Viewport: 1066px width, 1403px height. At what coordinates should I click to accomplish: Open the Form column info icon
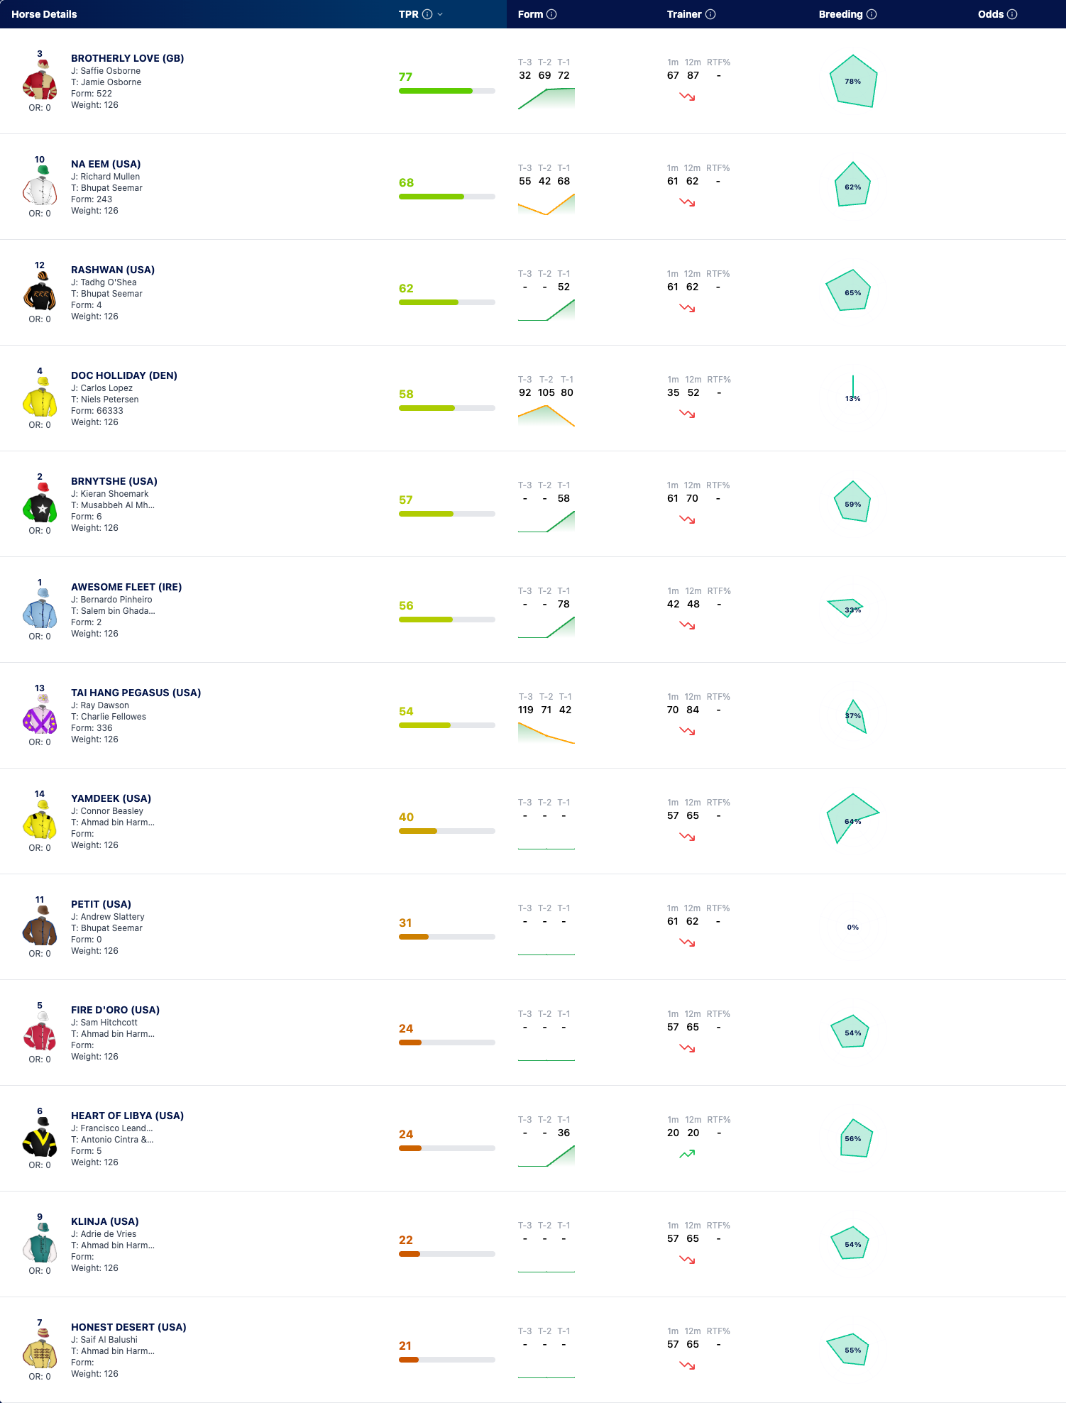point(551,14)
